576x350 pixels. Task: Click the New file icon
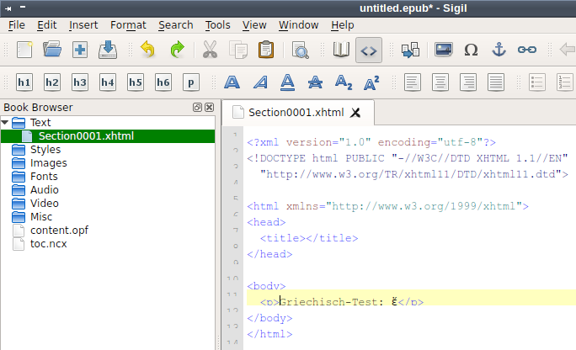click(x=24, y=50)
